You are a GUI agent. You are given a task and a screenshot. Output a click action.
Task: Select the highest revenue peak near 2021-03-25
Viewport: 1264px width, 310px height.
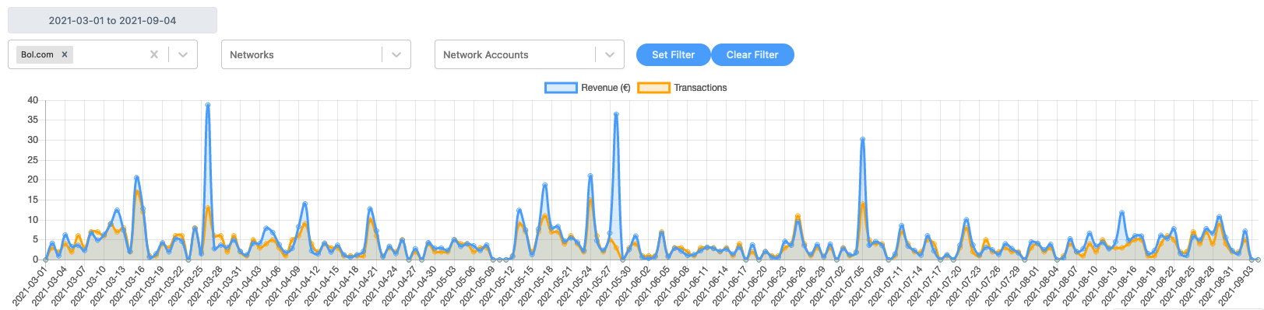click(208, 105)
